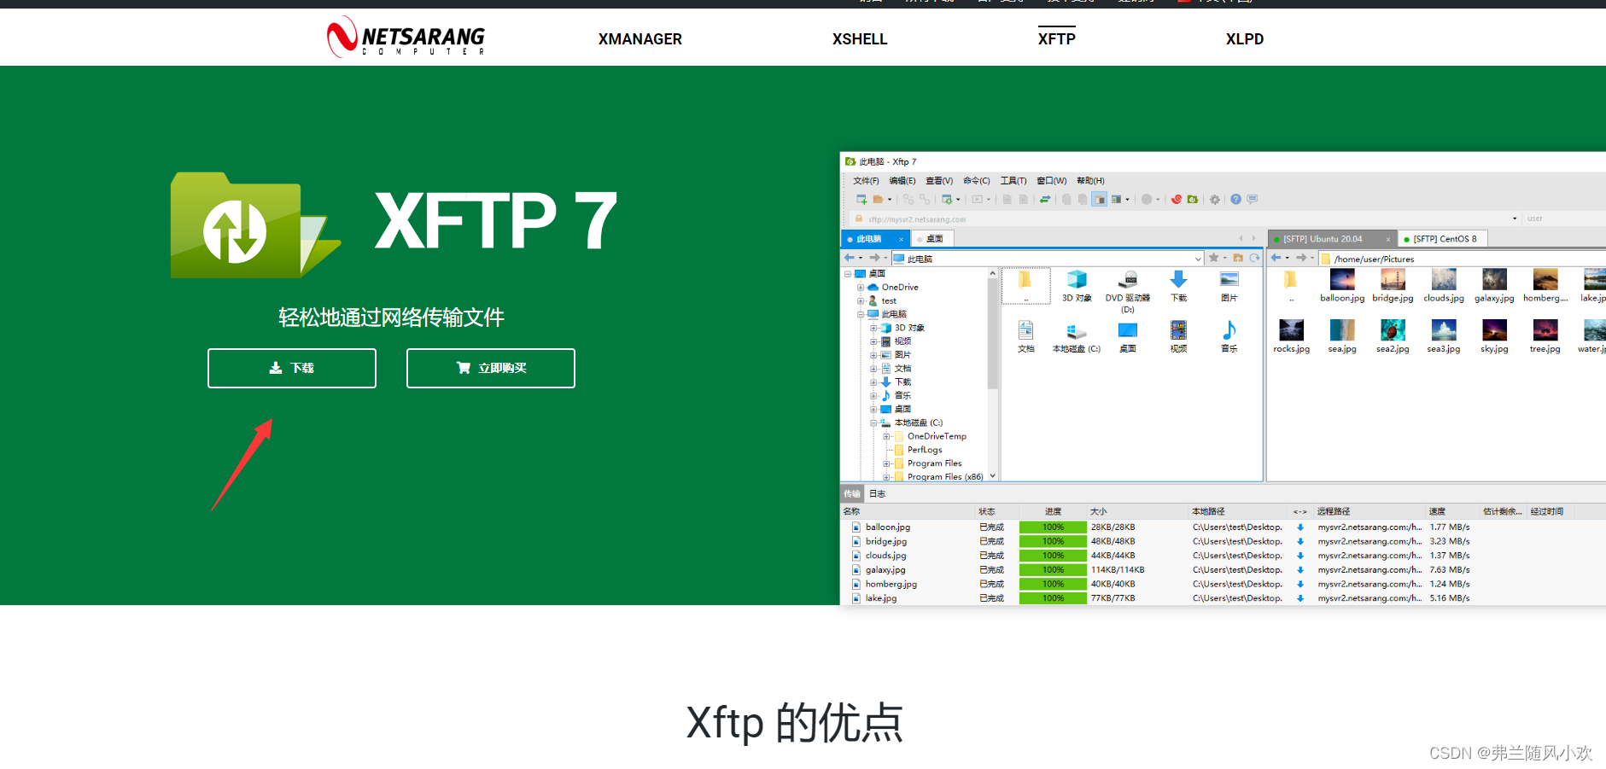Click the remote pane back arrow
Viewport: 1606px width, 769px height.
tap(1276, 258)
